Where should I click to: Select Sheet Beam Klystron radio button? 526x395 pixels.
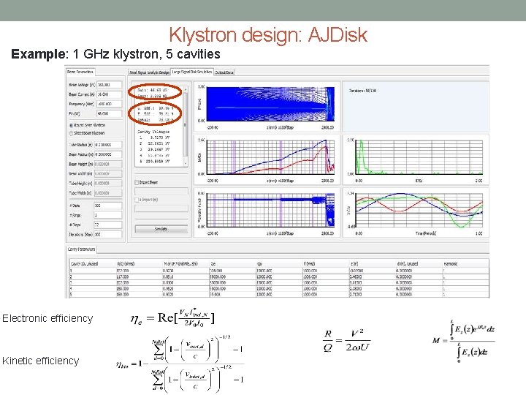71,133
